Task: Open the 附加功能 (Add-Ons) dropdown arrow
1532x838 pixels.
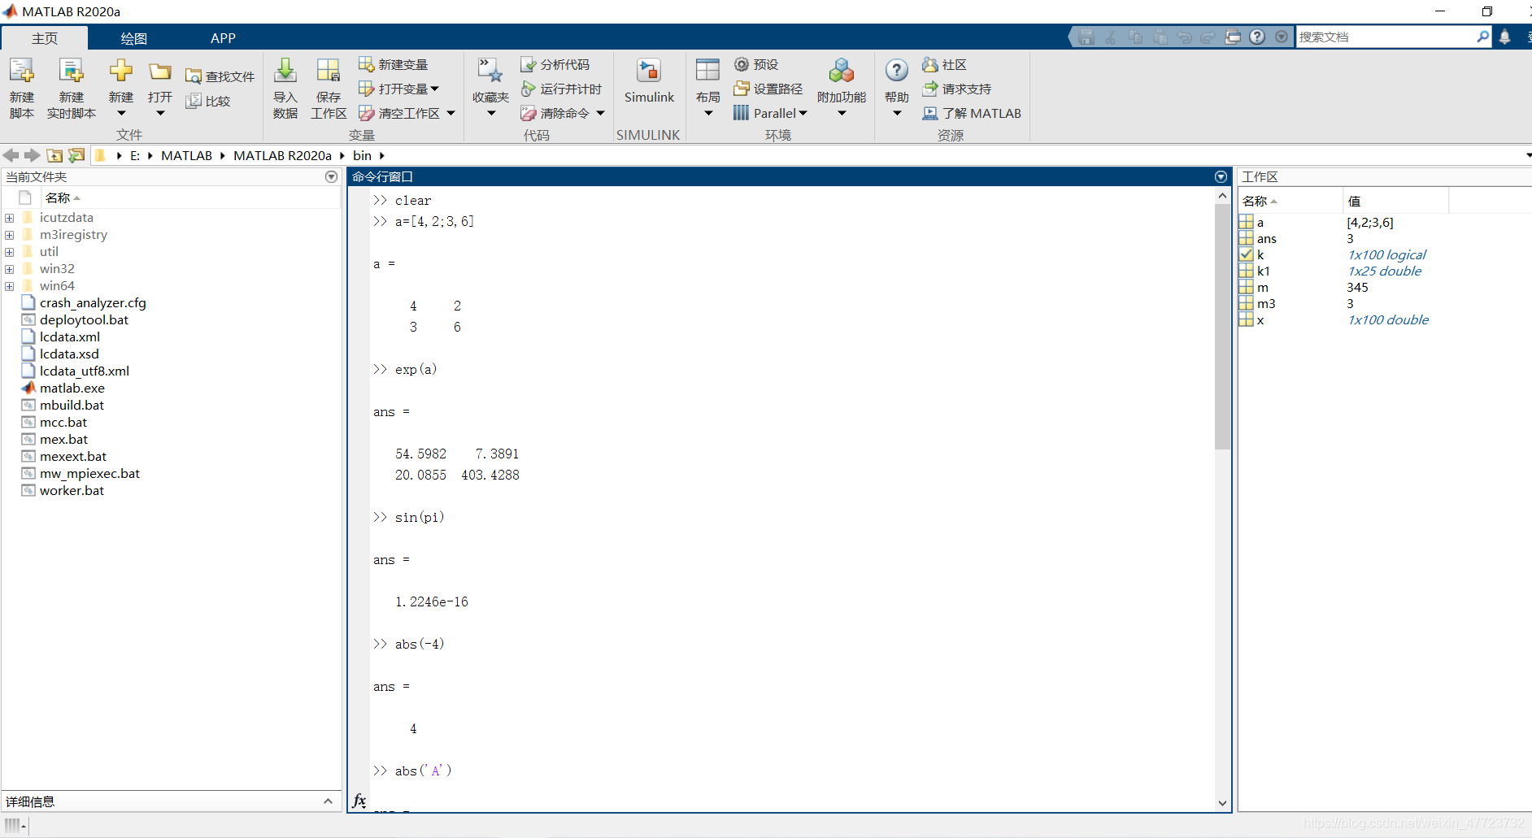Action: point(842,114)
